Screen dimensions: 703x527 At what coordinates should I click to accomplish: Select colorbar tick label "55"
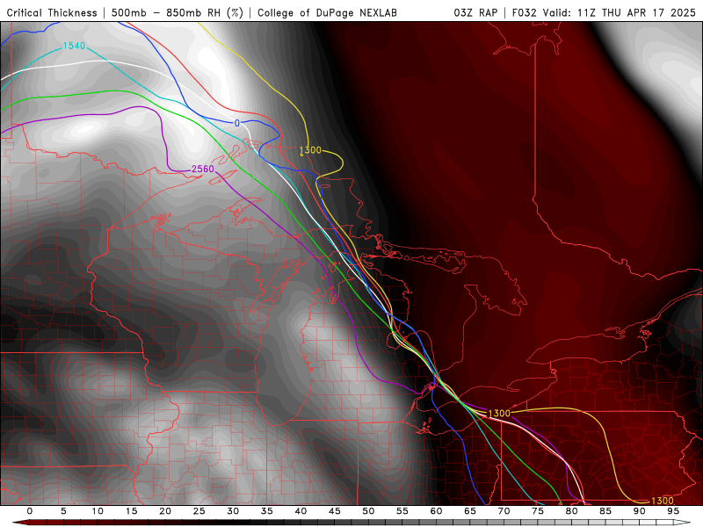pos(402,511)
